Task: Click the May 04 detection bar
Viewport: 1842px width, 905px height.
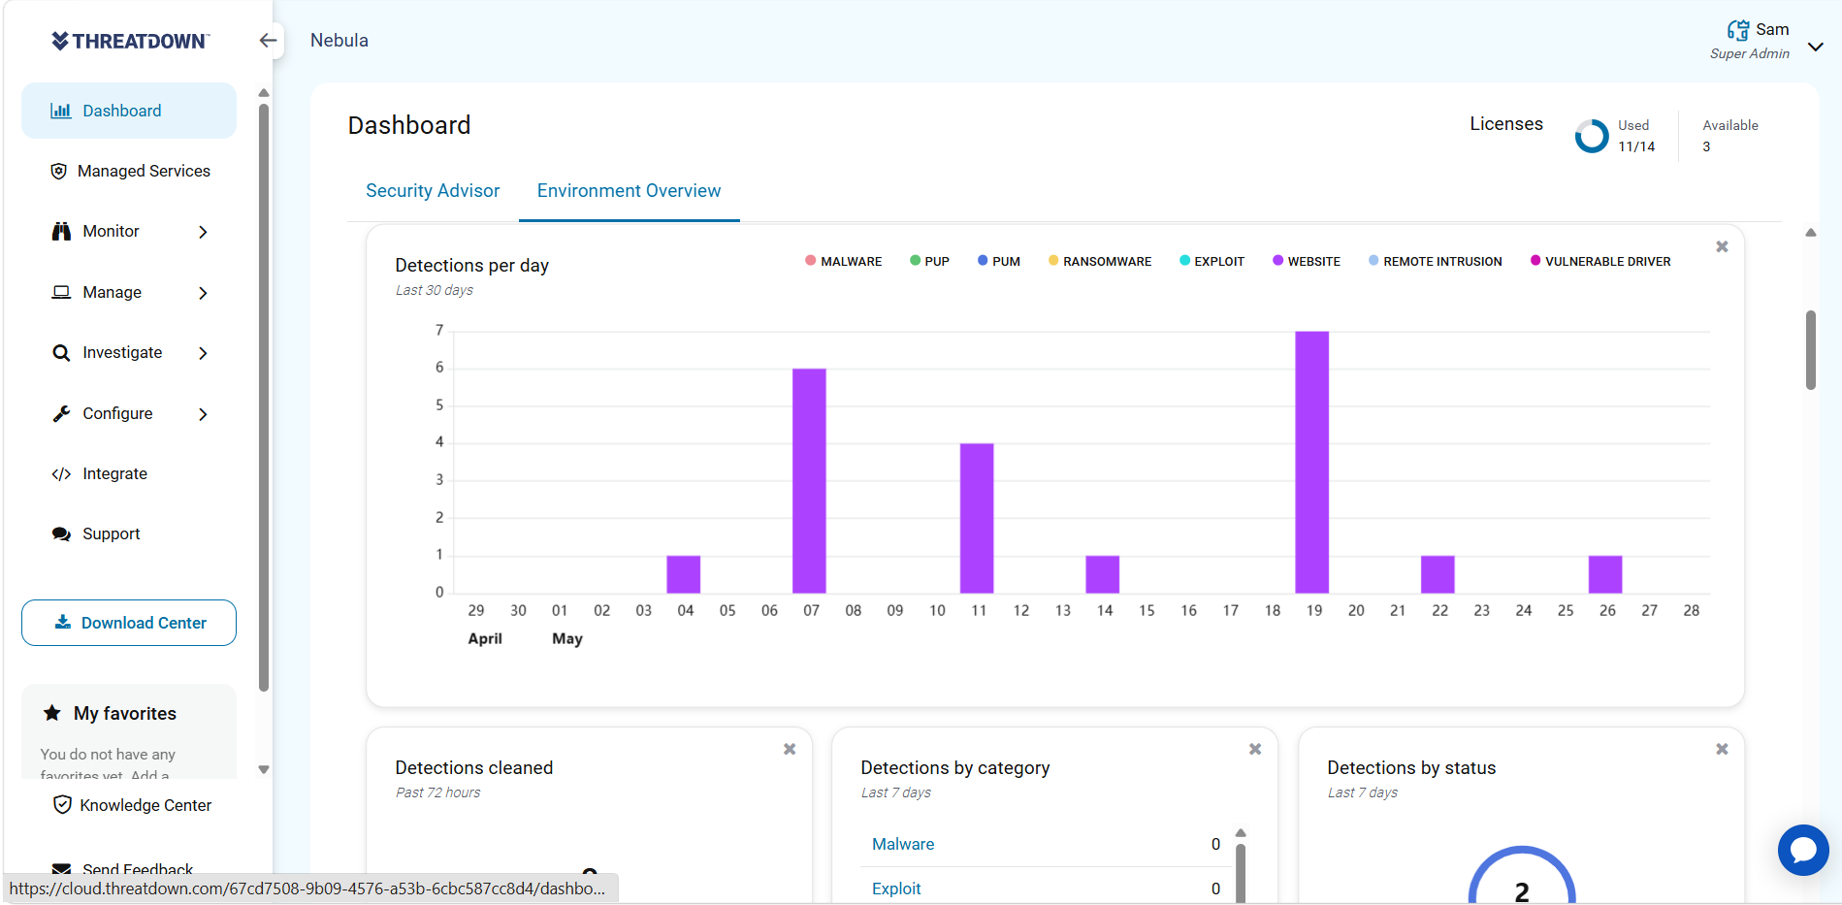Action: (x=683, y=574)
